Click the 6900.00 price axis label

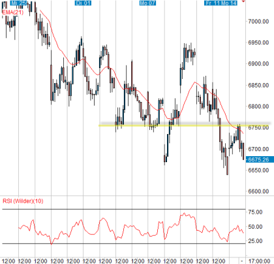[258, 63]
